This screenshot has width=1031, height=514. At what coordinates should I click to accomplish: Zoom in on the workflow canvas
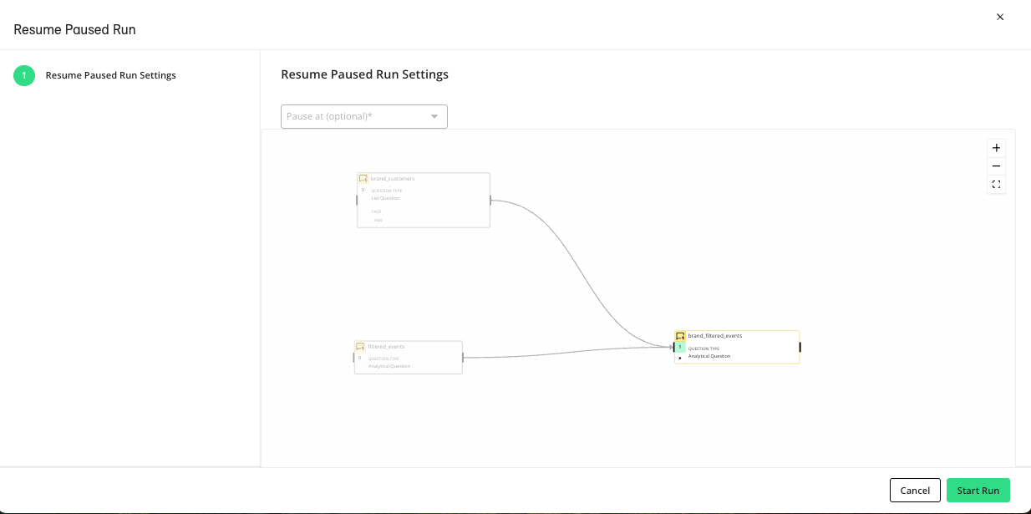[x=996, y=148]
